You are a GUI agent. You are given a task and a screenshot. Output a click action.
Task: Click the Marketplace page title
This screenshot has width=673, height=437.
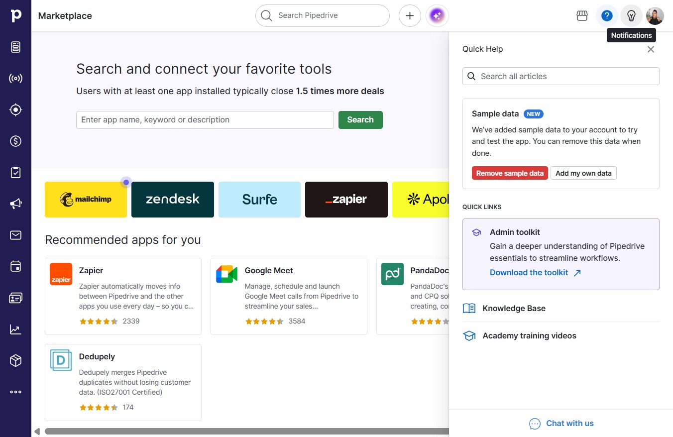tap(65, 16)
